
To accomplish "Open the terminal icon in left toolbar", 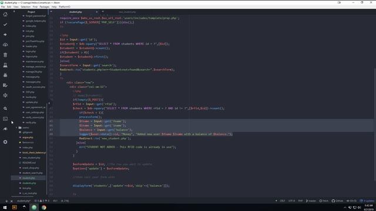I will tap(5, 118).
